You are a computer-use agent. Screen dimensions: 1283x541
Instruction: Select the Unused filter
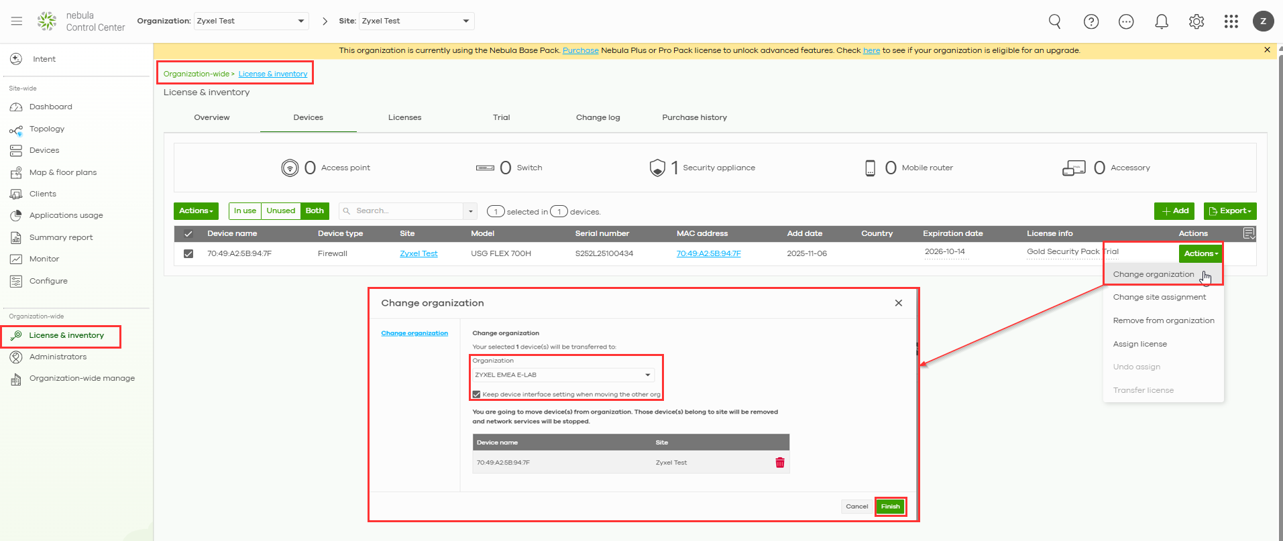pyautogui.click(x=281, y=211)
